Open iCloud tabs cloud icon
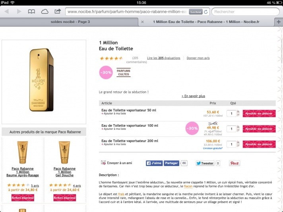This screenshot has height=212, width=283. tap(45, 12)
